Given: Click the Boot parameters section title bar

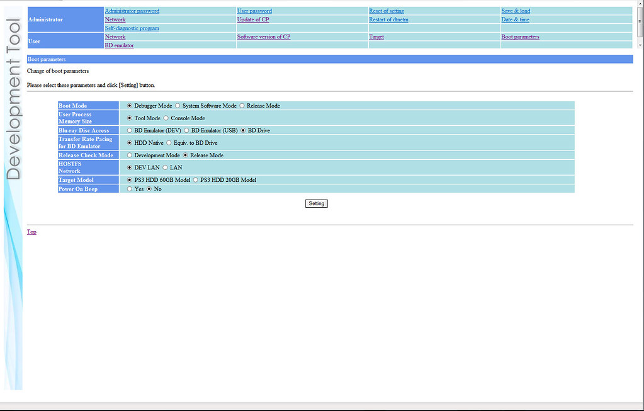Looking at the screenshot, I should coord(330,59).
